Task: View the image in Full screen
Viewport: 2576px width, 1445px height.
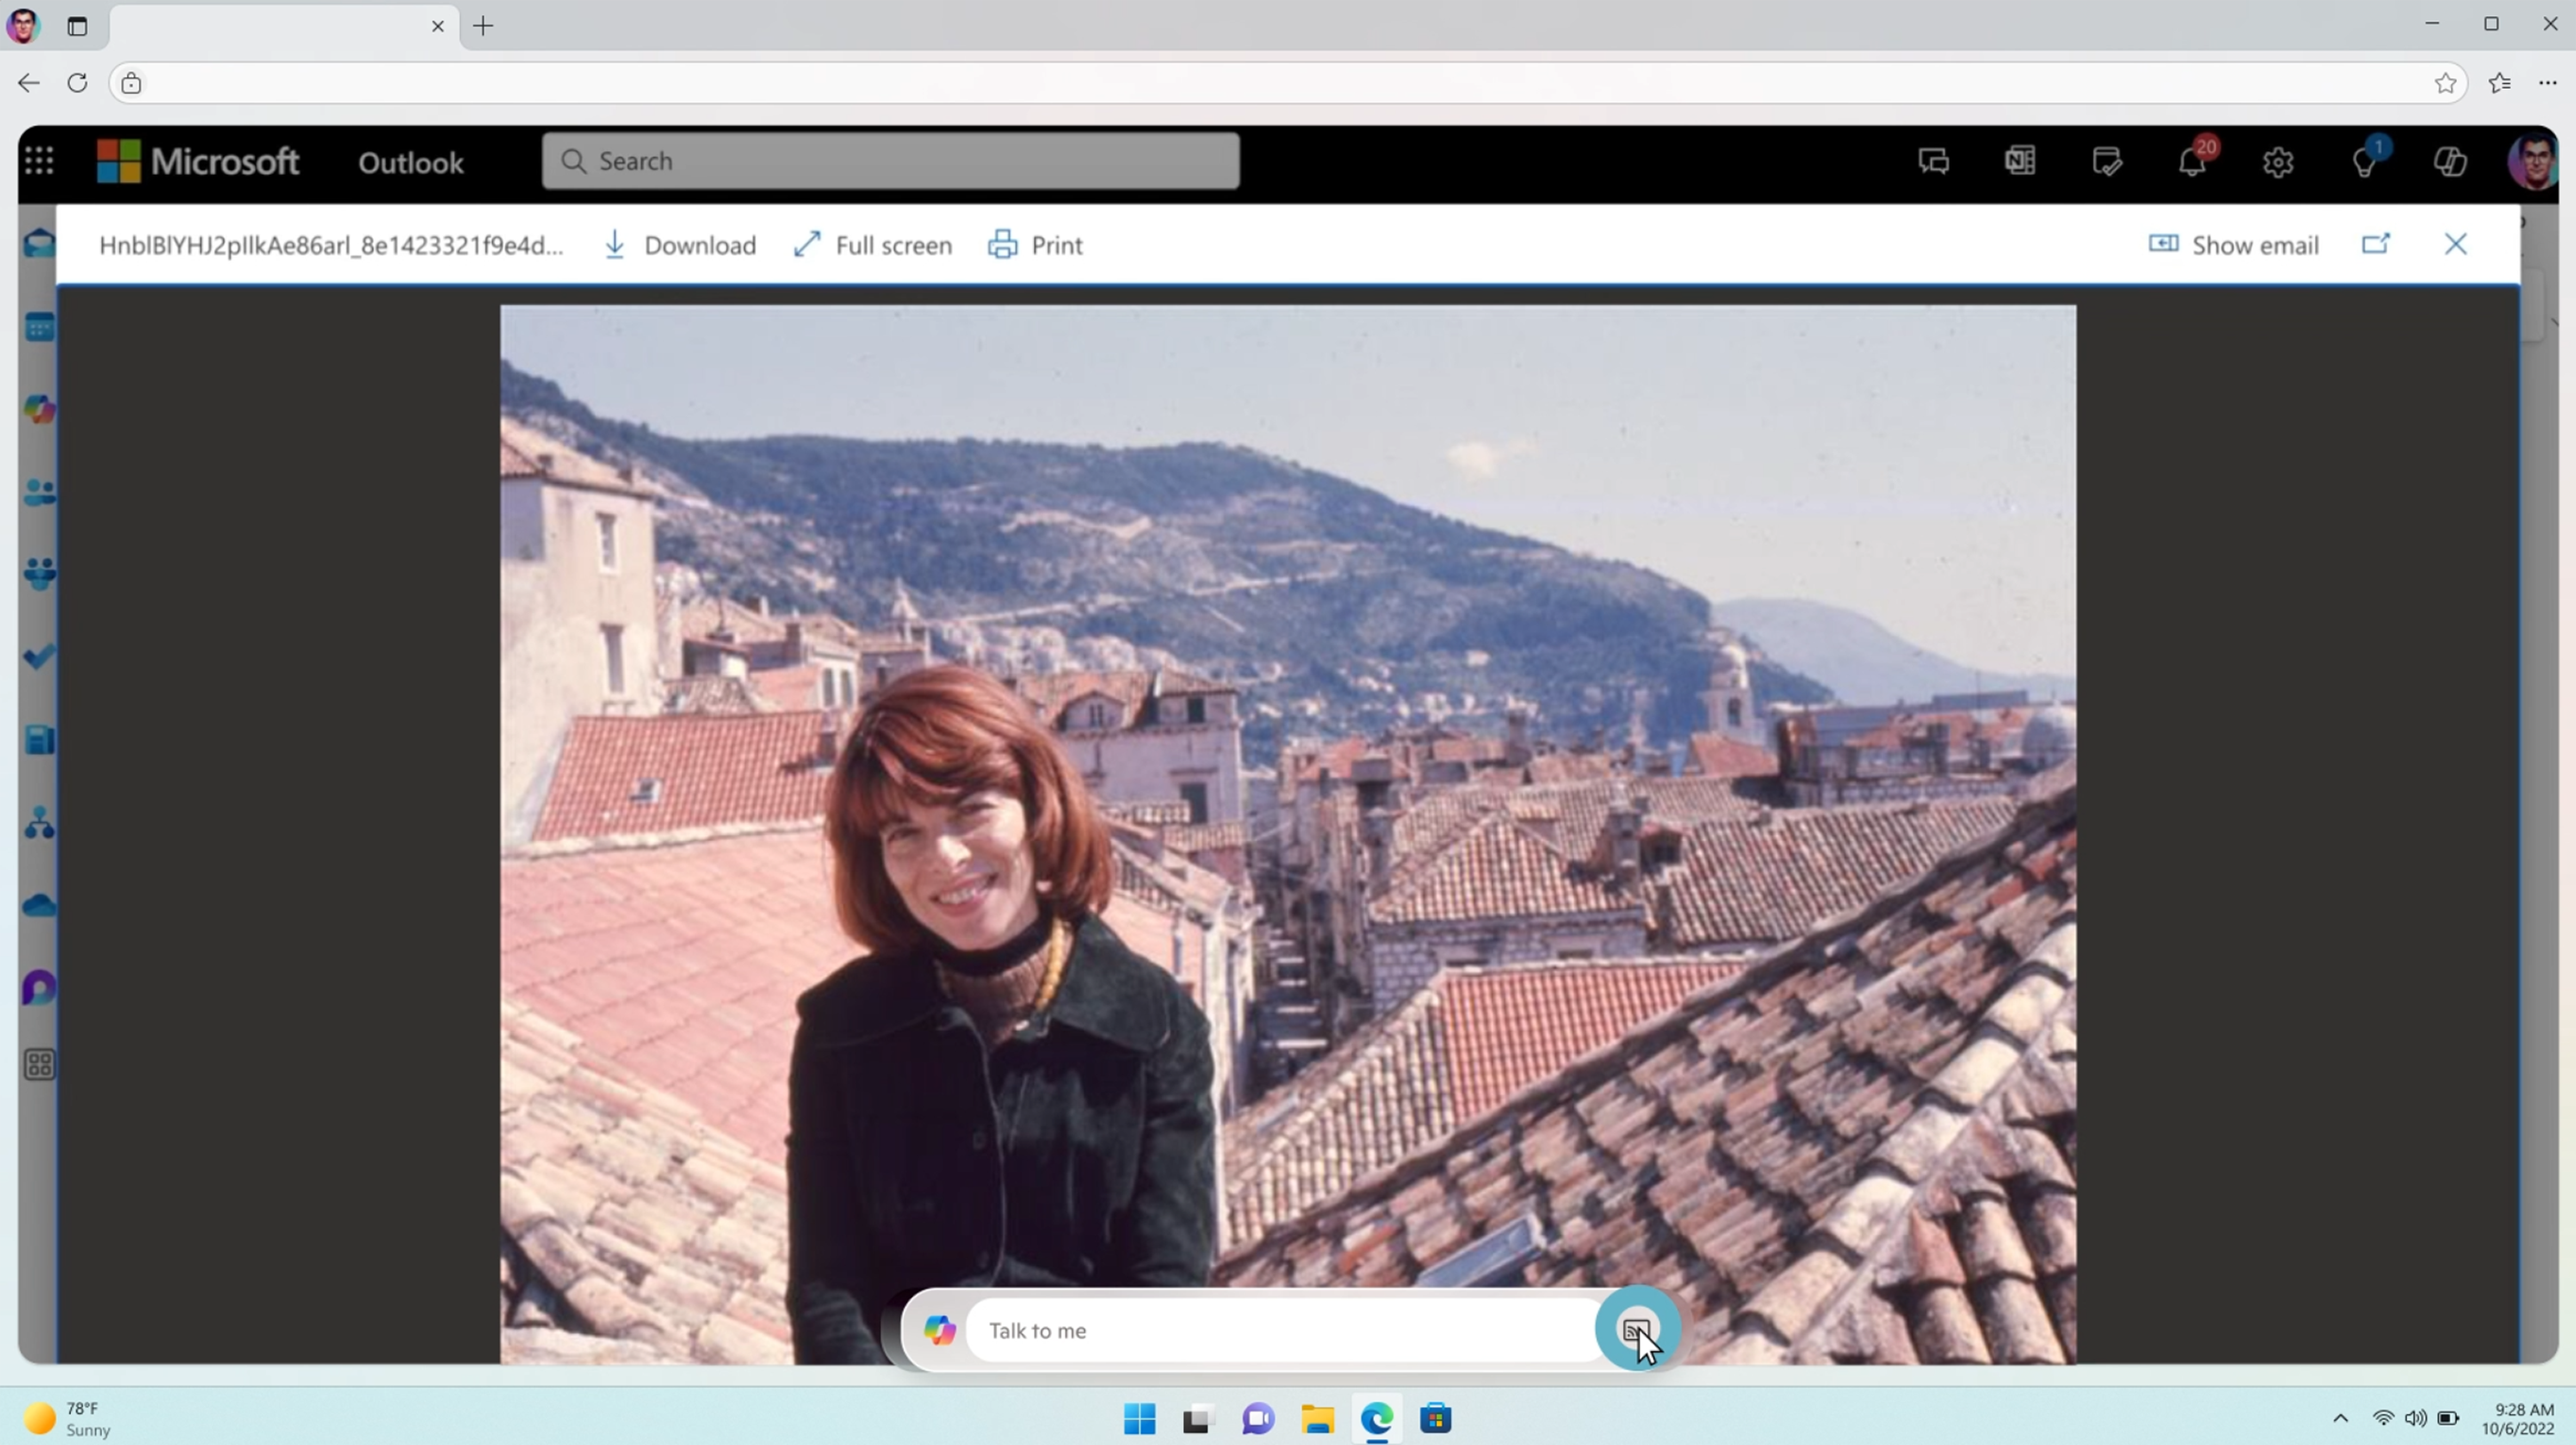Action: (872, 245)
